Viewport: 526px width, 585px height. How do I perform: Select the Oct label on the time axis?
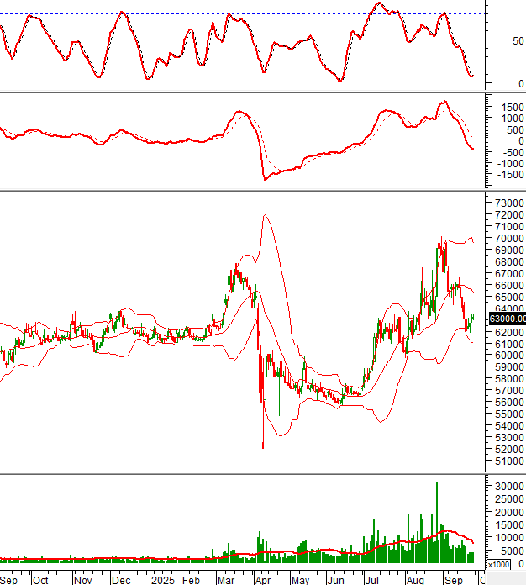tap(39, 579)
